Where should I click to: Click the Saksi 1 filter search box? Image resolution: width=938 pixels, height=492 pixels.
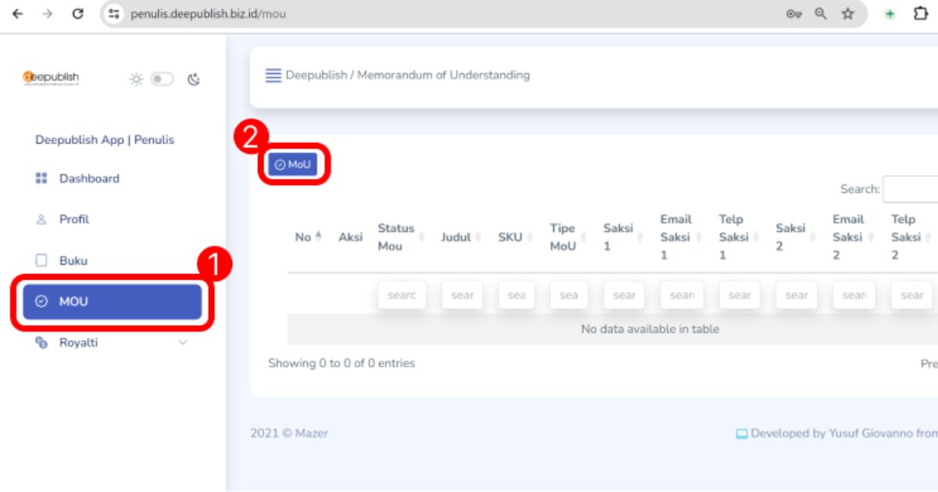[624, 295]
